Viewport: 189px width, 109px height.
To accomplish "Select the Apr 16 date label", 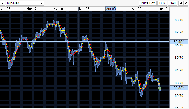I will pos(163,9).
